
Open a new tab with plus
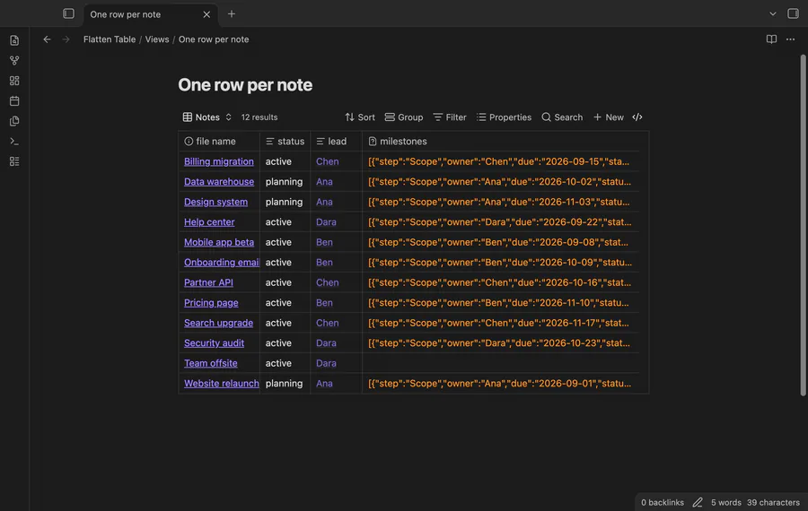click(x=232, y=13)
